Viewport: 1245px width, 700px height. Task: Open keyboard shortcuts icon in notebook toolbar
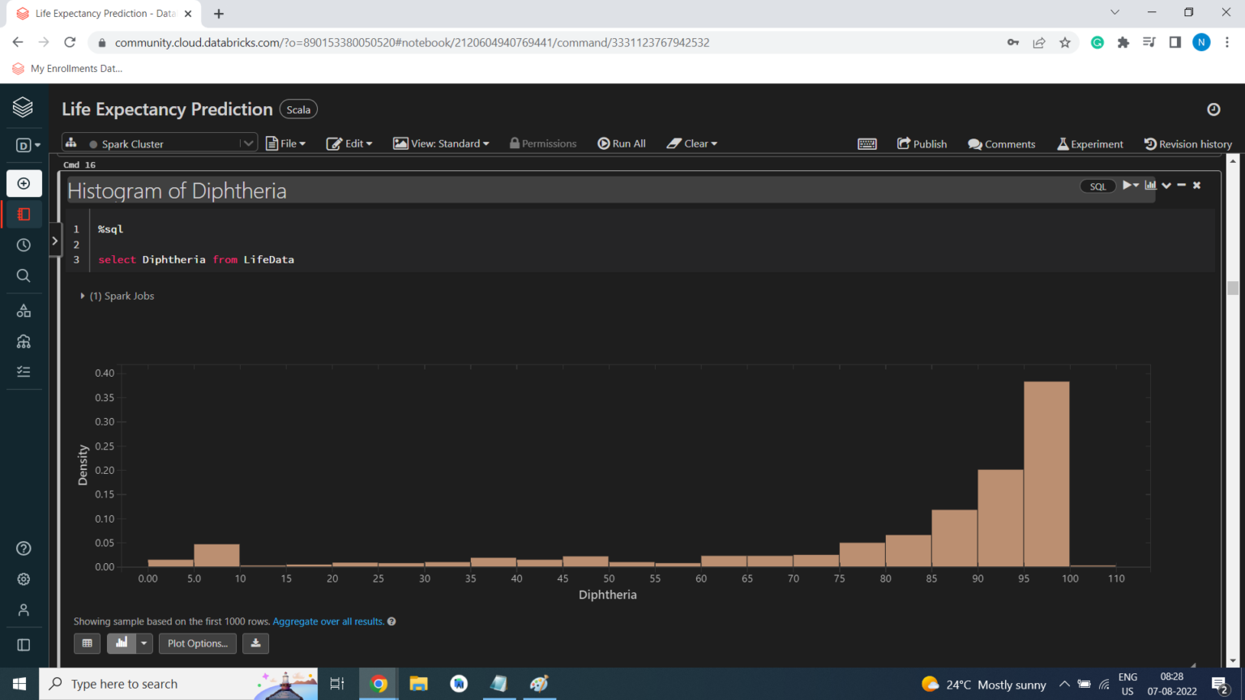(866, 144)
